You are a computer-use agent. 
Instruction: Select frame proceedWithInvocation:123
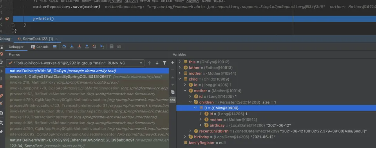click(x=87, y=105)
